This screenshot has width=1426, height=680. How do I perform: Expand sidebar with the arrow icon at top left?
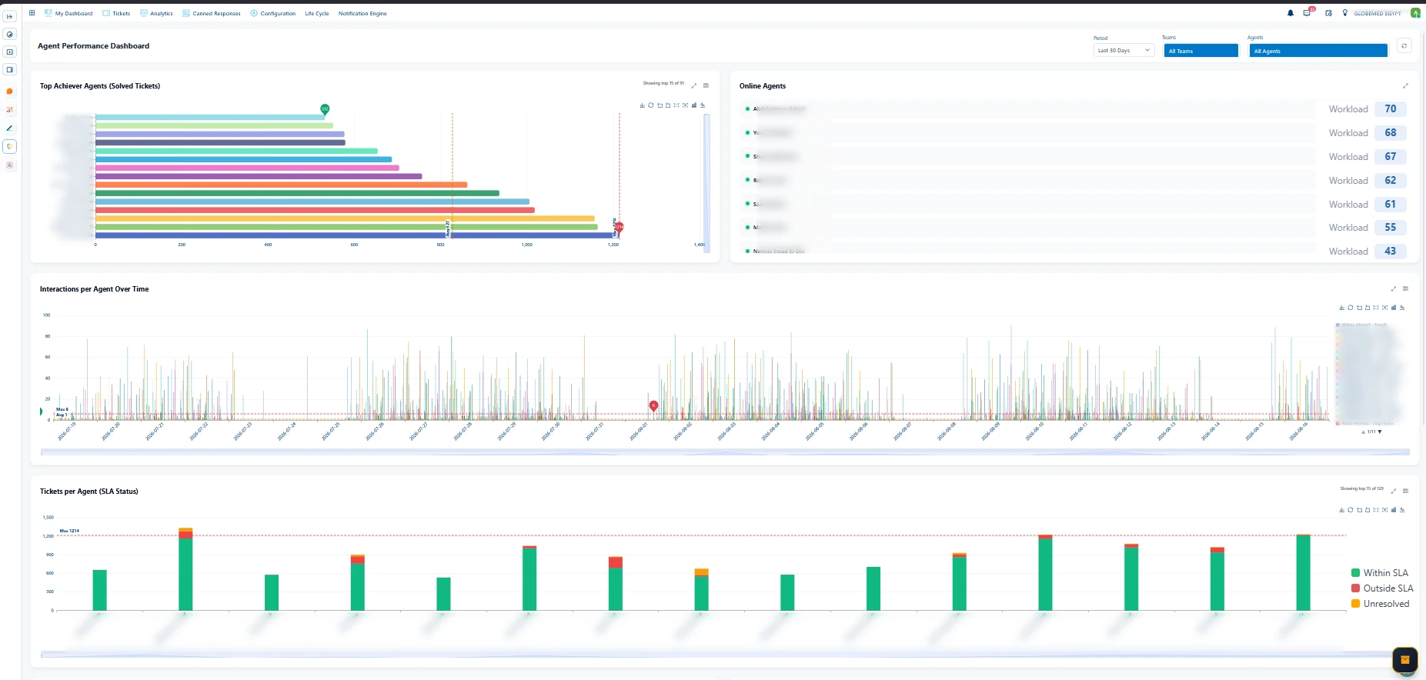point(9,16)
